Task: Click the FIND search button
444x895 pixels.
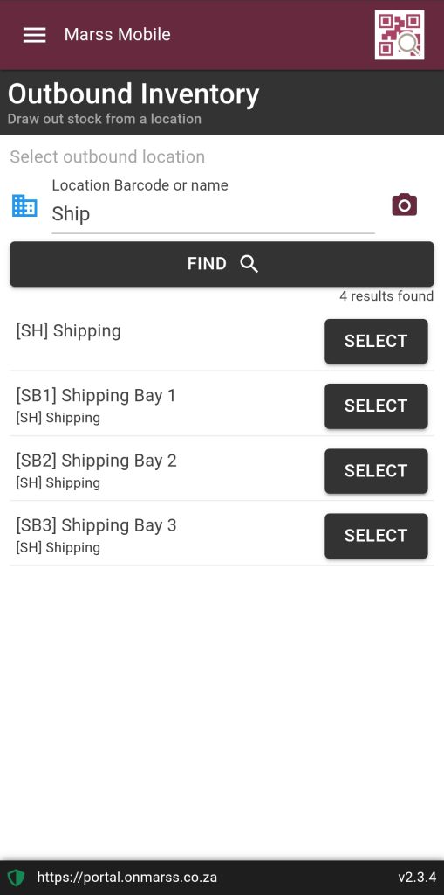Action: tap(222, 264)
